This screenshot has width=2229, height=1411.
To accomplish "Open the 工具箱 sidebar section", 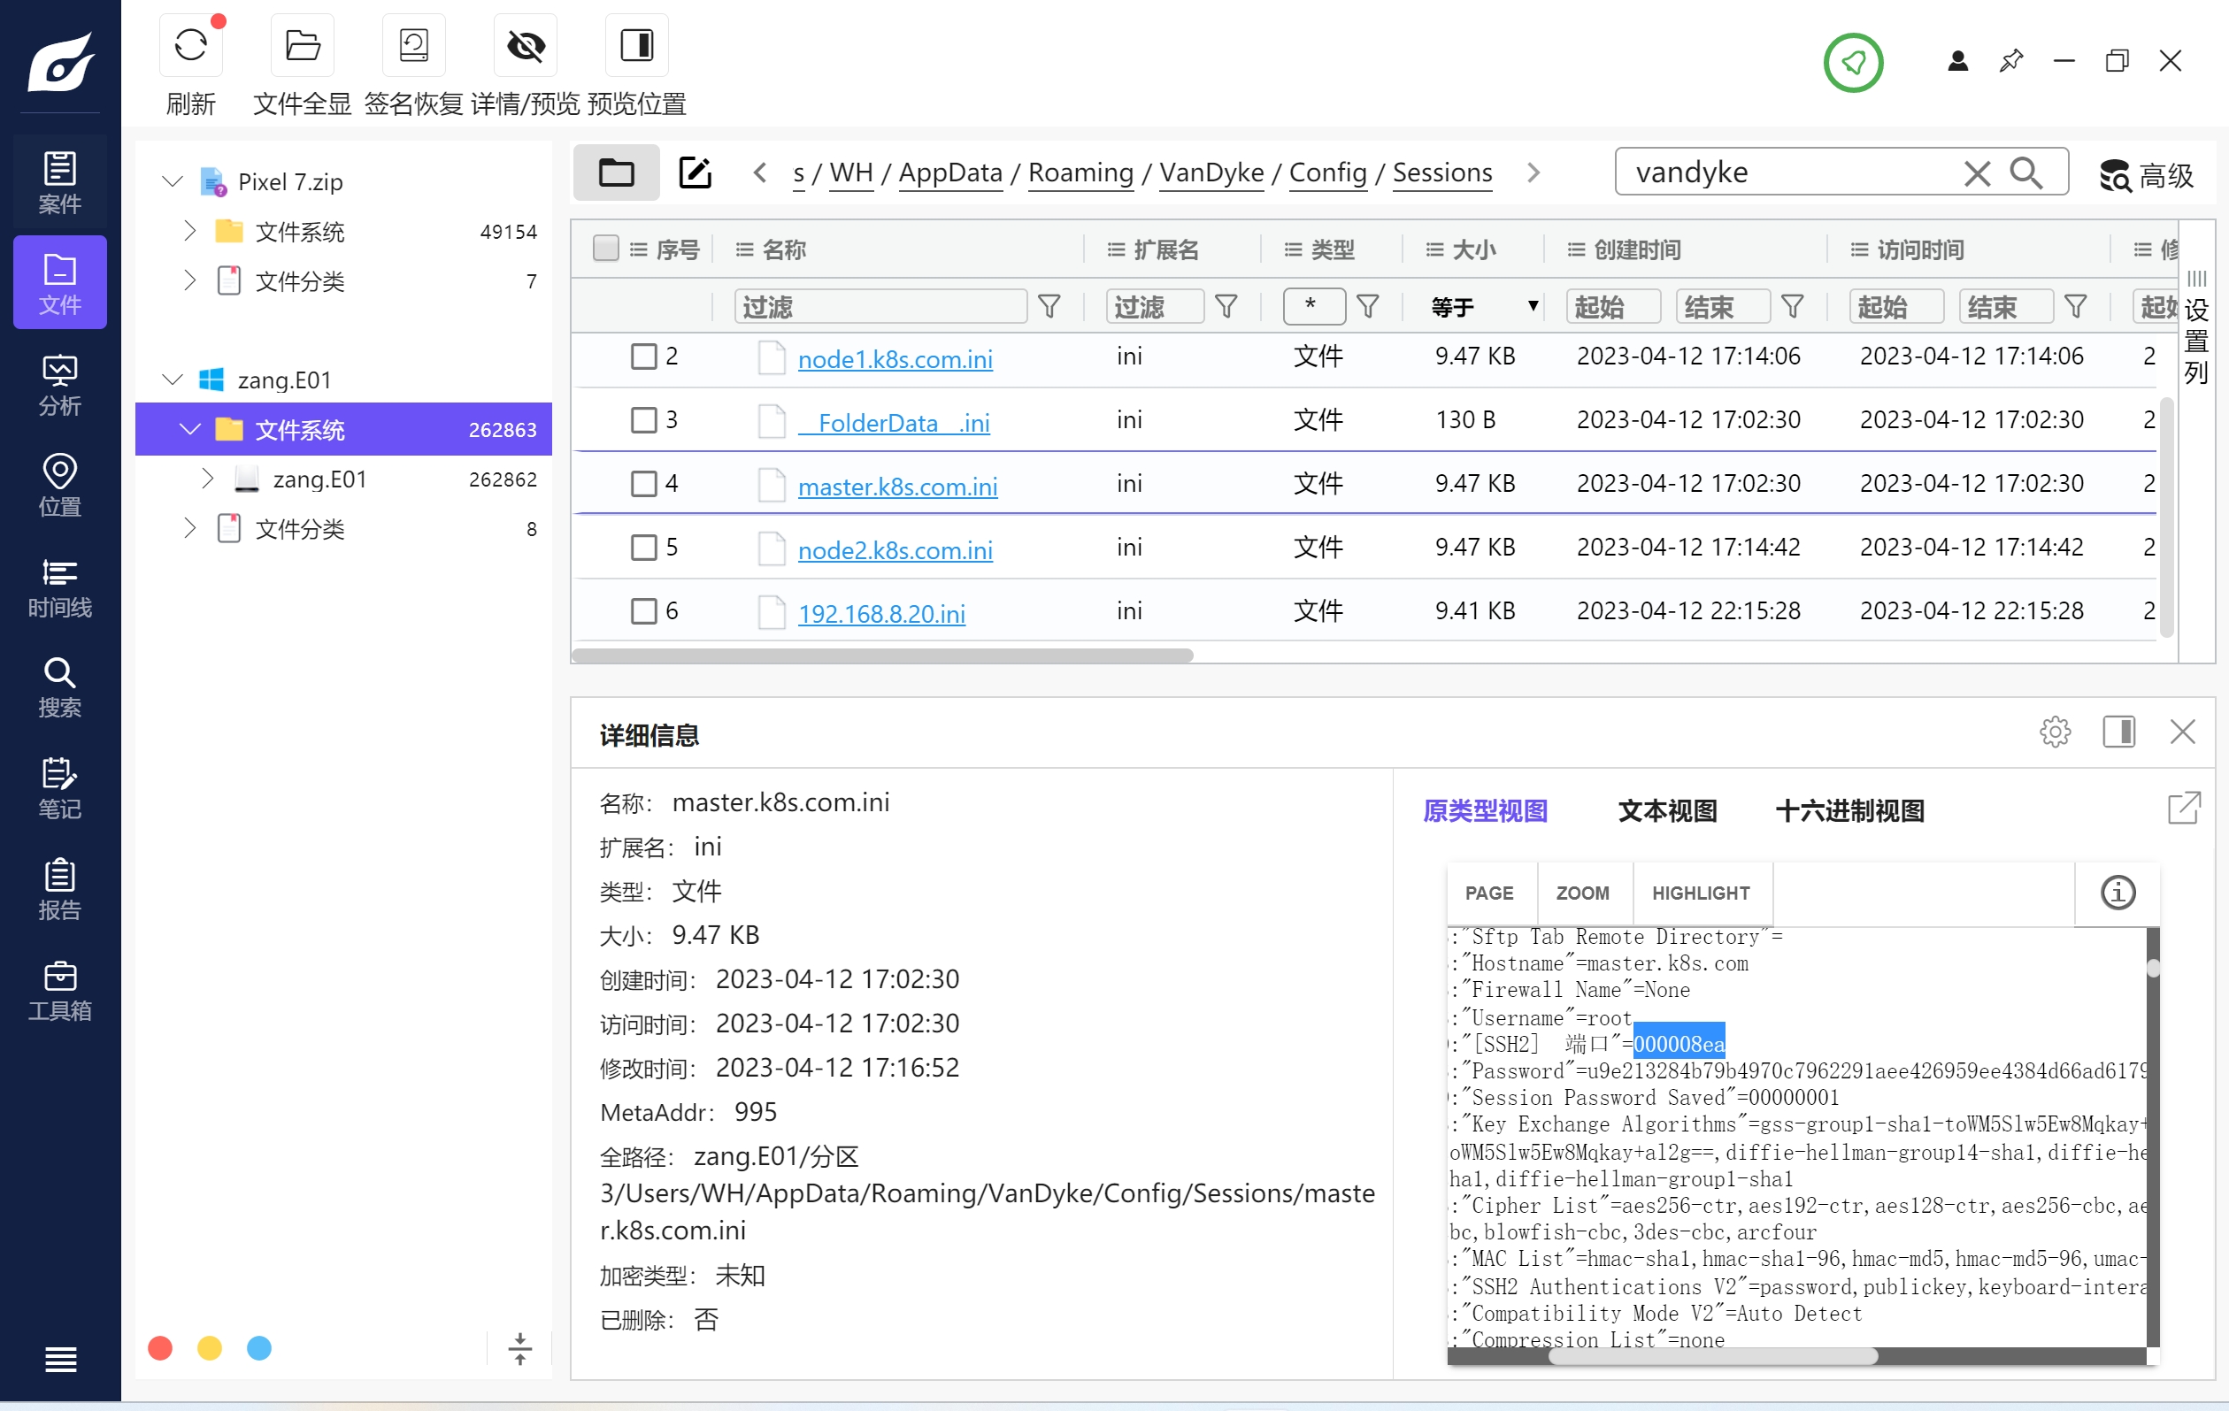I will pos(60,988).
